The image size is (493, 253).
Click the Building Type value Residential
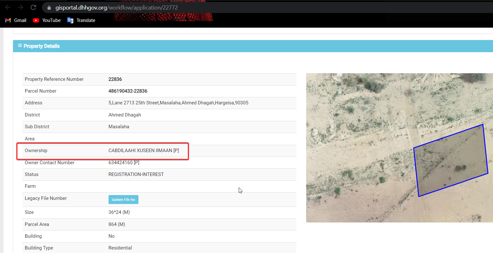120,248
